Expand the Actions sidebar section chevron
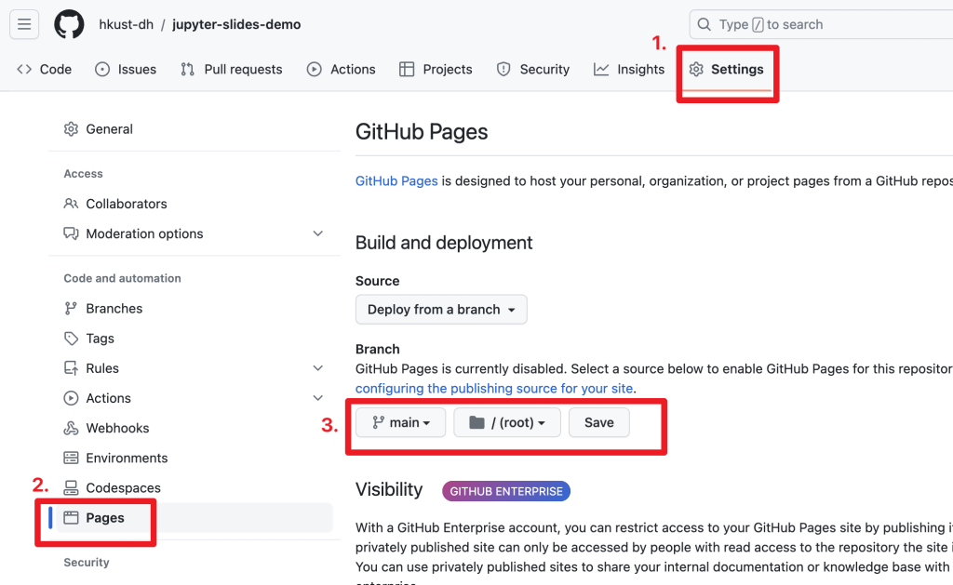Viewport: 953px width, 585px height. pos(317,398)
